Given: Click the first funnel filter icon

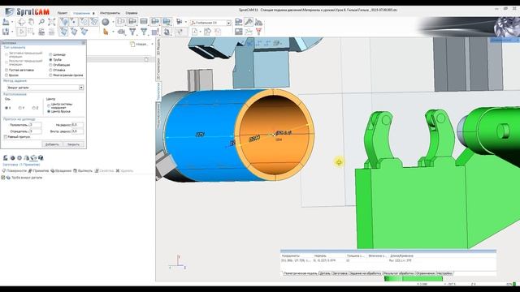Looking at the screenshot, I should coord(132,32).
